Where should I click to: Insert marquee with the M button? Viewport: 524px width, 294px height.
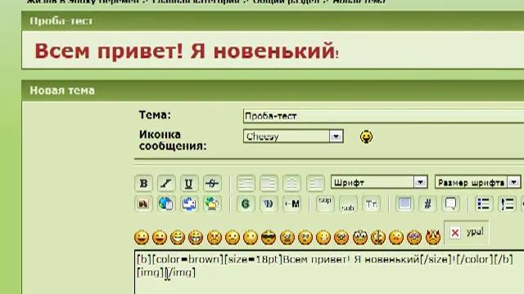pyautogui.click(x=291, y=203)
